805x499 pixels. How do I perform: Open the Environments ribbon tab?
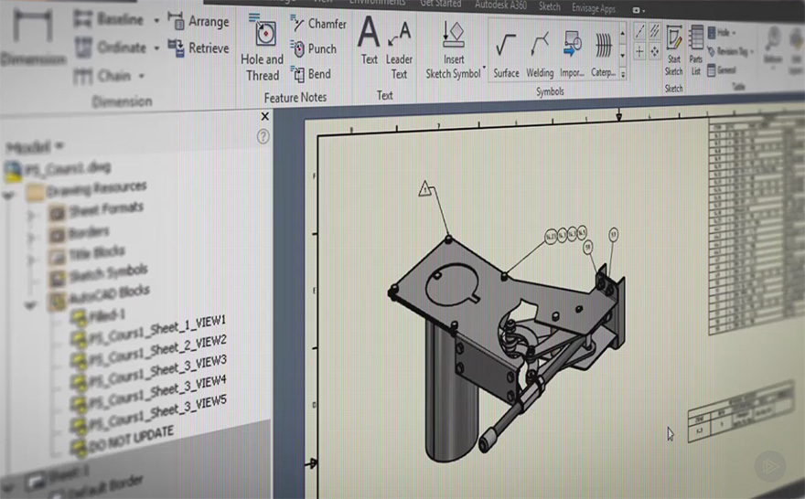(x=377, y=3)
